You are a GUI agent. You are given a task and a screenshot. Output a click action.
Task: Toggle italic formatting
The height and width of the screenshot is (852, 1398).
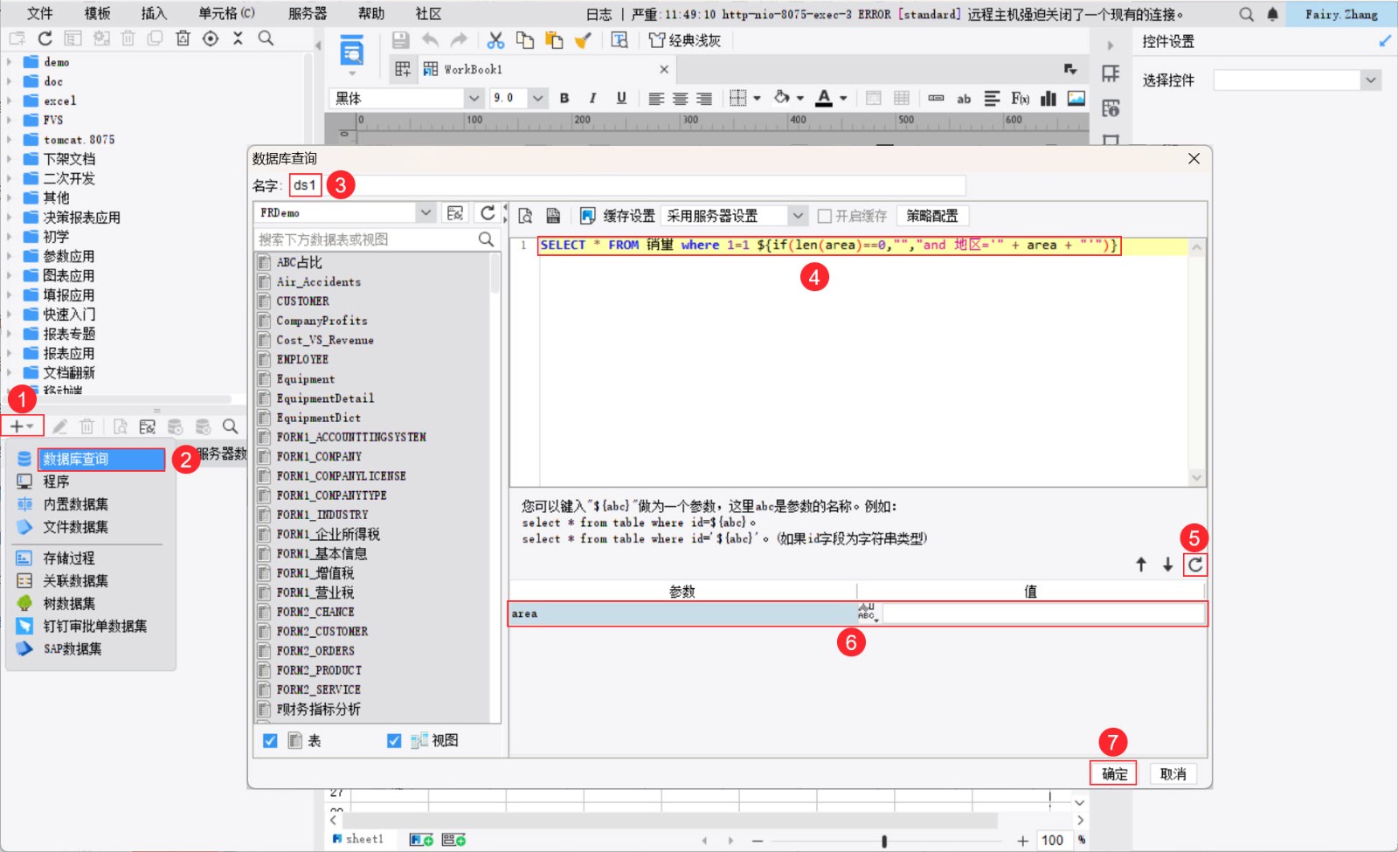point(592,98)
